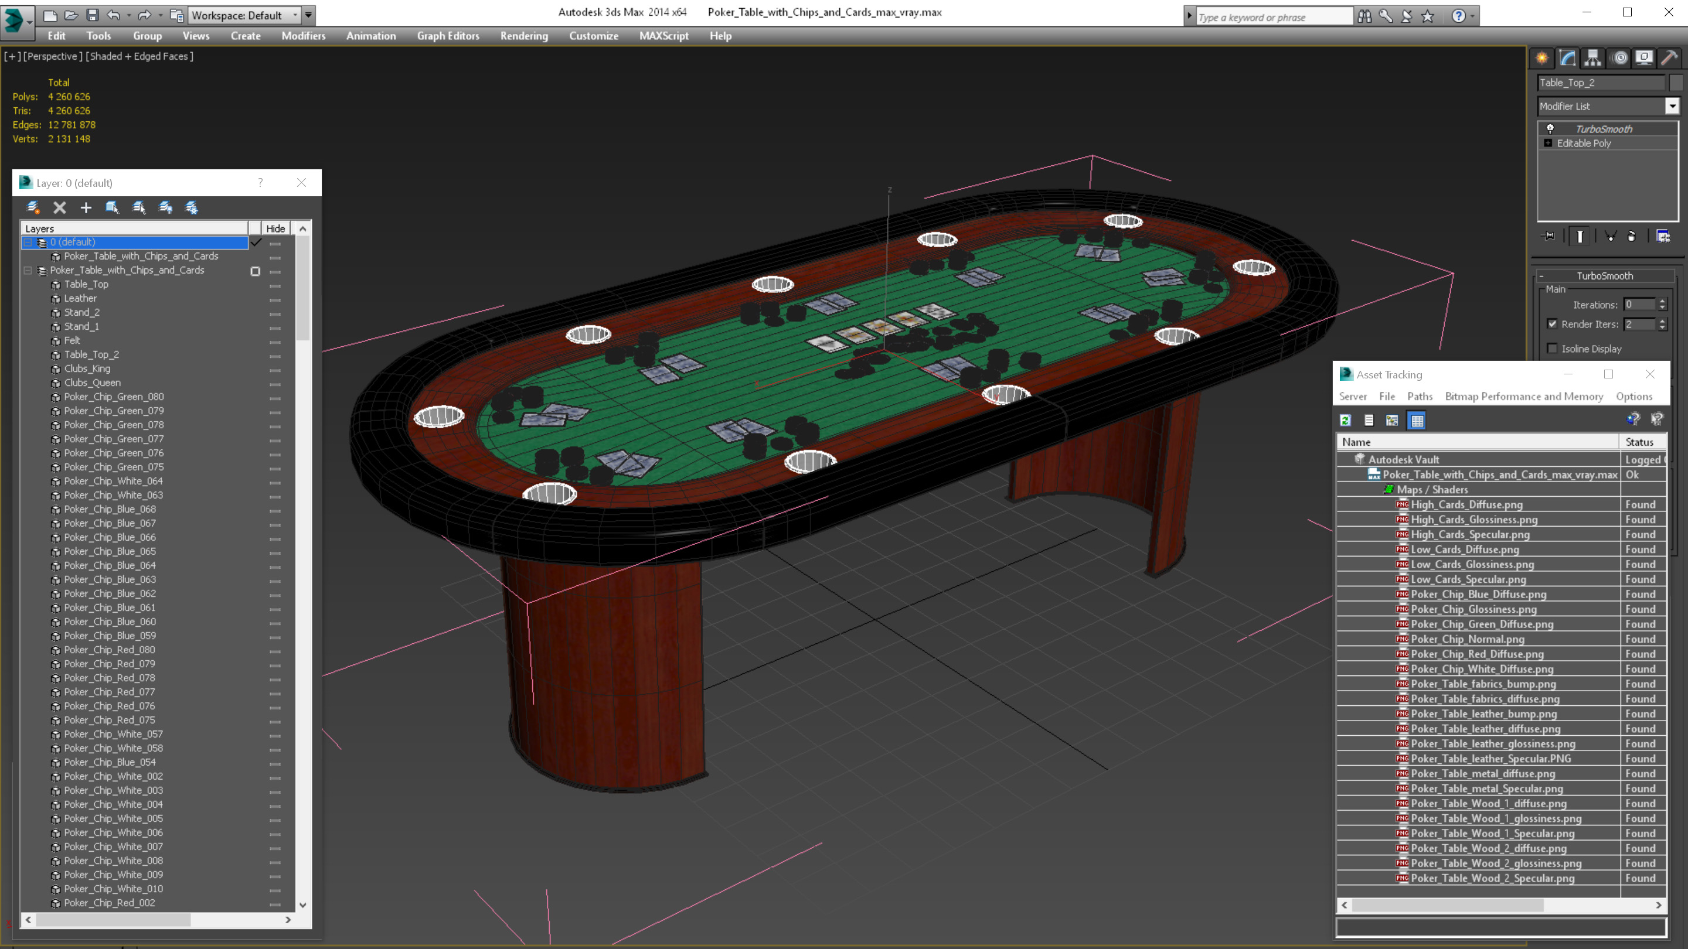Screen dimensions: 1688x949
Task: Enable Isoline Display checkbox
Action: [1551, 349]
